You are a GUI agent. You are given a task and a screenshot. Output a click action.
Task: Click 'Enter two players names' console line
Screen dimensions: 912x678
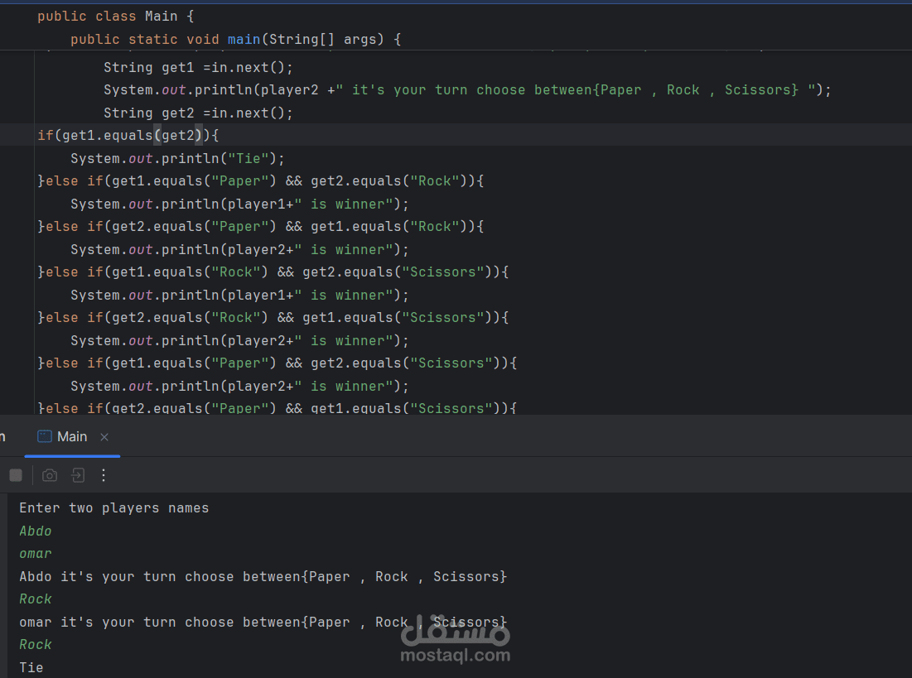[x=114, y=508]
